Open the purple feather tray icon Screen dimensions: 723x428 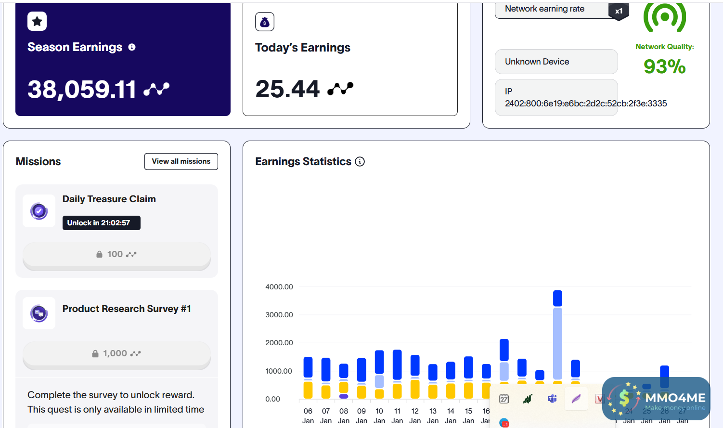tap(576, 399)
